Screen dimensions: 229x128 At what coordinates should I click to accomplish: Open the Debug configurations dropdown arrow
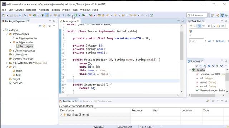72,15
